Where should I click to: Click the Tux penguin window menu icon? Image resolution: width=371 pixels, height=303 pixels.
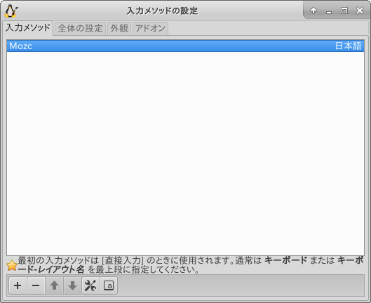click(x=11, y=11)
